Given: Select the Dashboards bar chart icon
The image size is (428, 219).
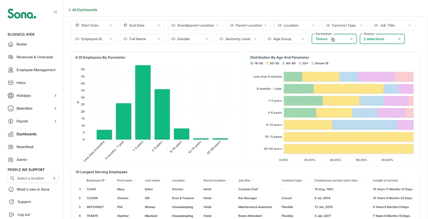Looking at the screenshot, I should 11,134.
